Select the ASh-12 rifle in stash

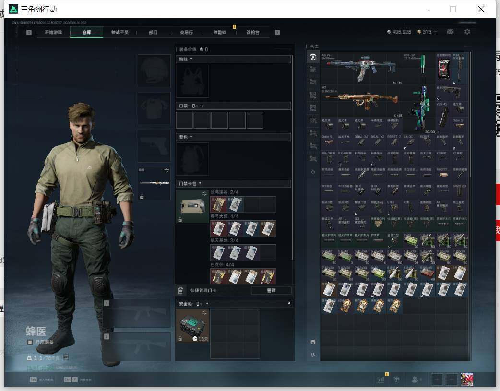419,93
